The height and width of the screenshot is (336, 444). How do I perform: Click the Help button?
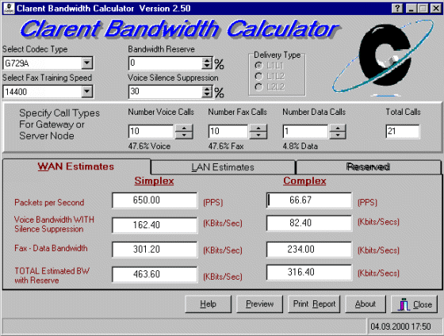point(208,304)
